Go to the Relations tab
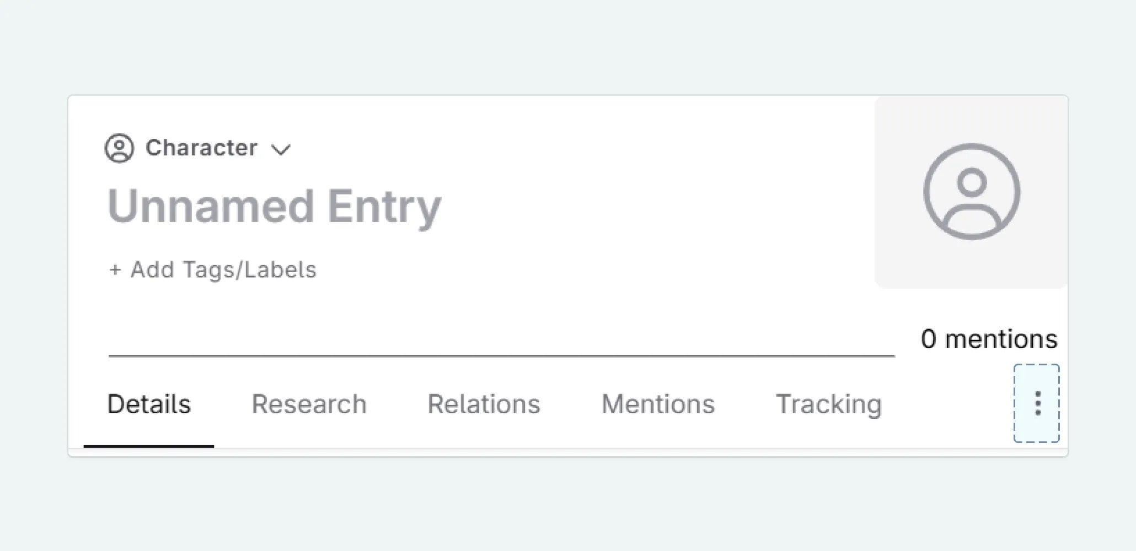 (484, 404)
